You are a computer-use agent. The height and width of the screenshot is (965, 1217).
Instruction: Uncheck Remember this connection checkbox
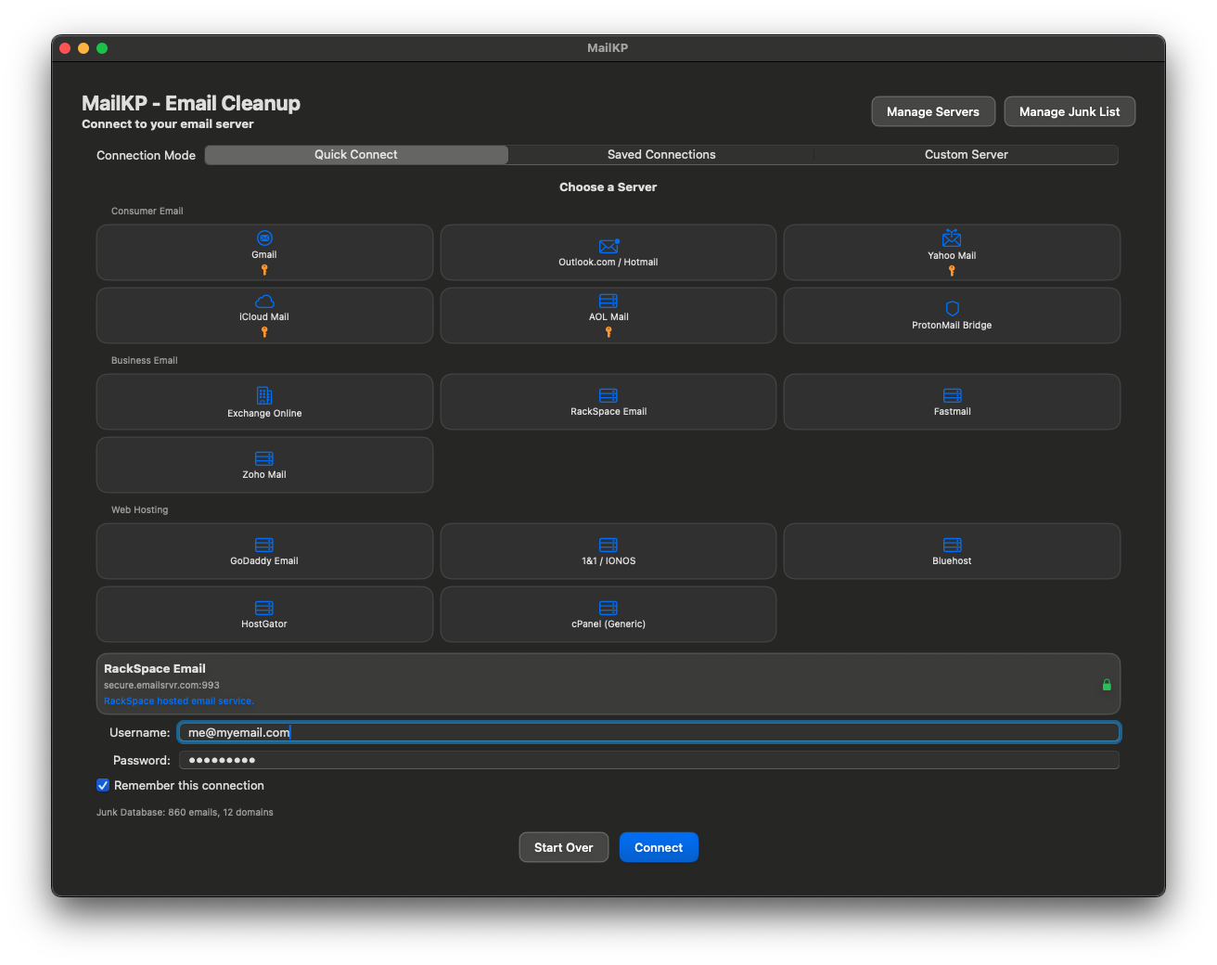pos(103,785)
